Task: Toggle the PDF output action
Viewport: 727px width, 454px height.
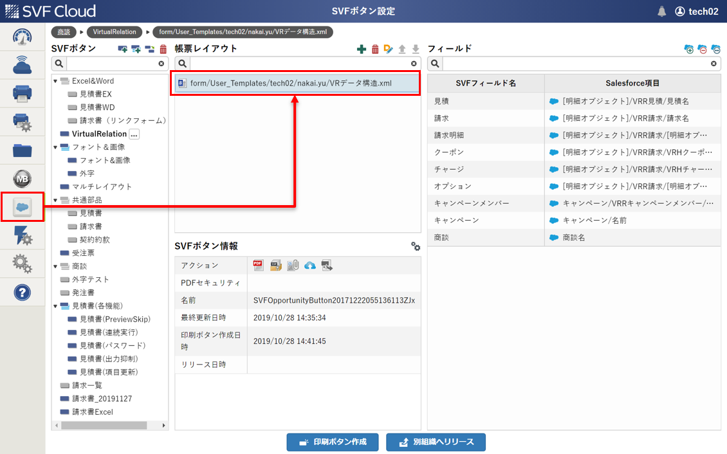Action: pyautogui.click(x=258, y=265)
